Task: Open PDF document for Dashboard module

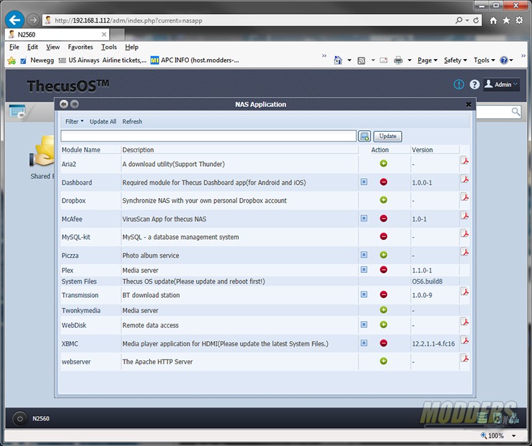Action: click(464, 179)
